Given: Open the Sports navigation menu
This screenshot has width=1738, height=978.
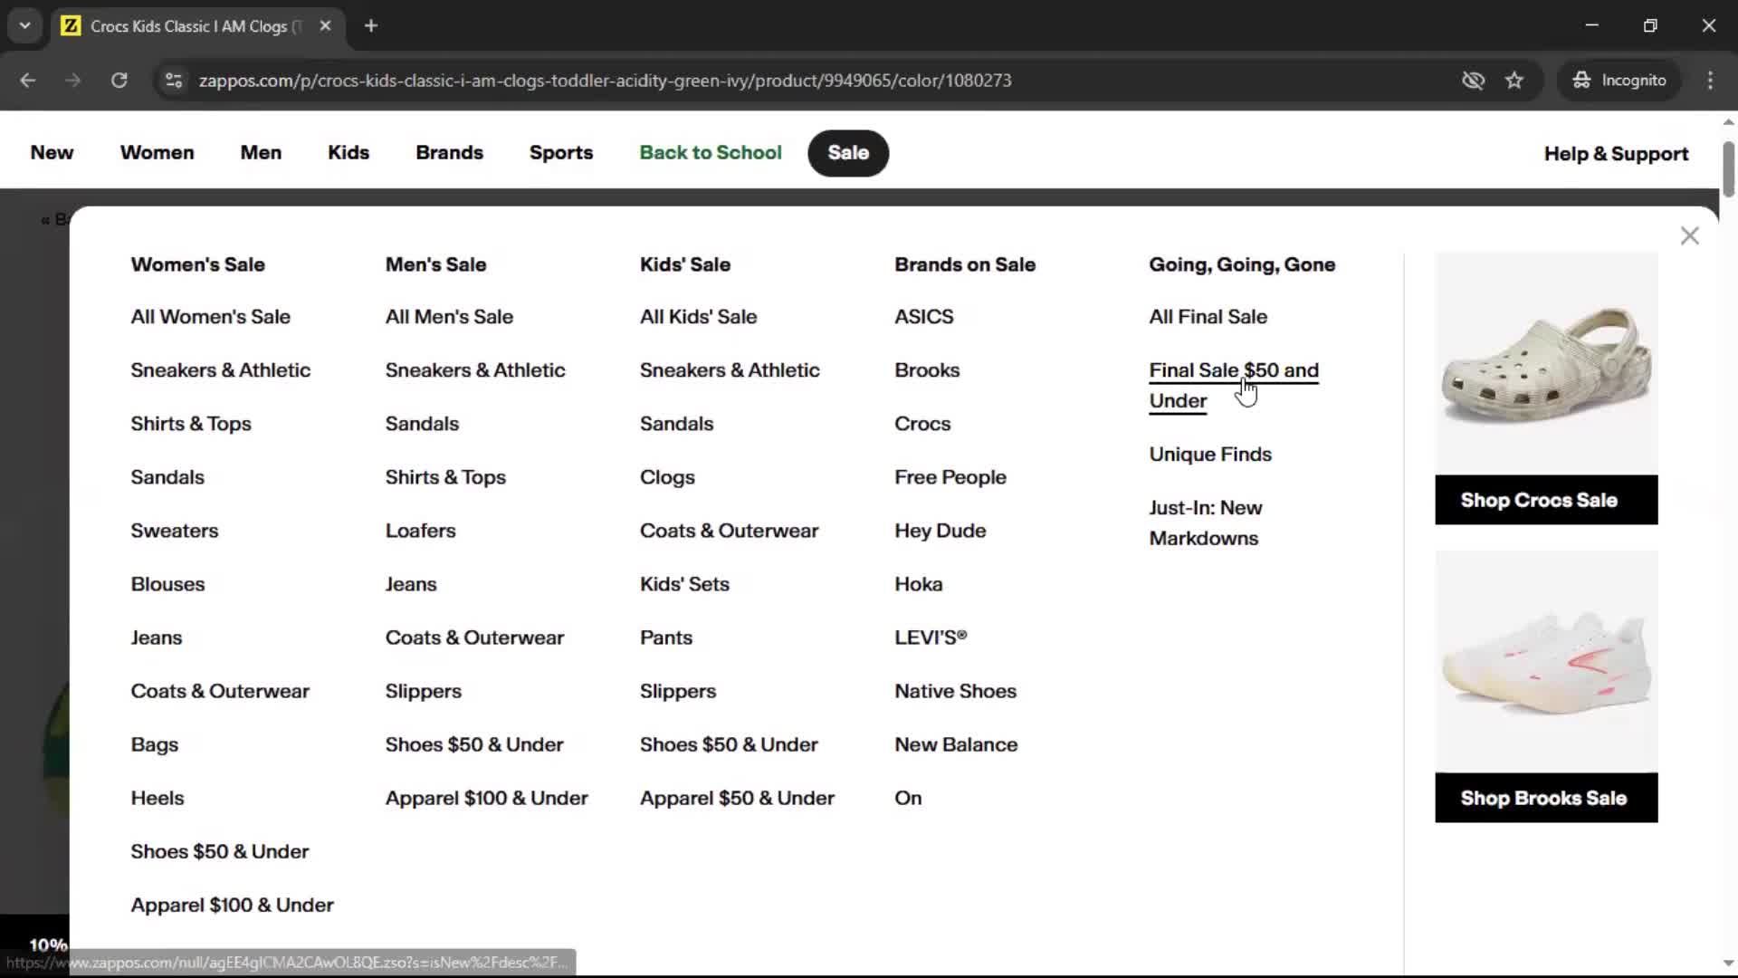Looking at the screenshot, I should pyautogui.click(x=561, y=152).
